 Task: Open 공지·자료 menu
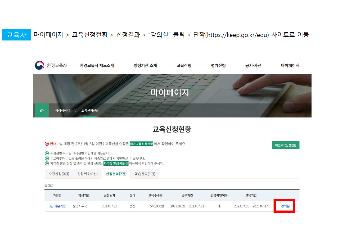click(253, 65)
